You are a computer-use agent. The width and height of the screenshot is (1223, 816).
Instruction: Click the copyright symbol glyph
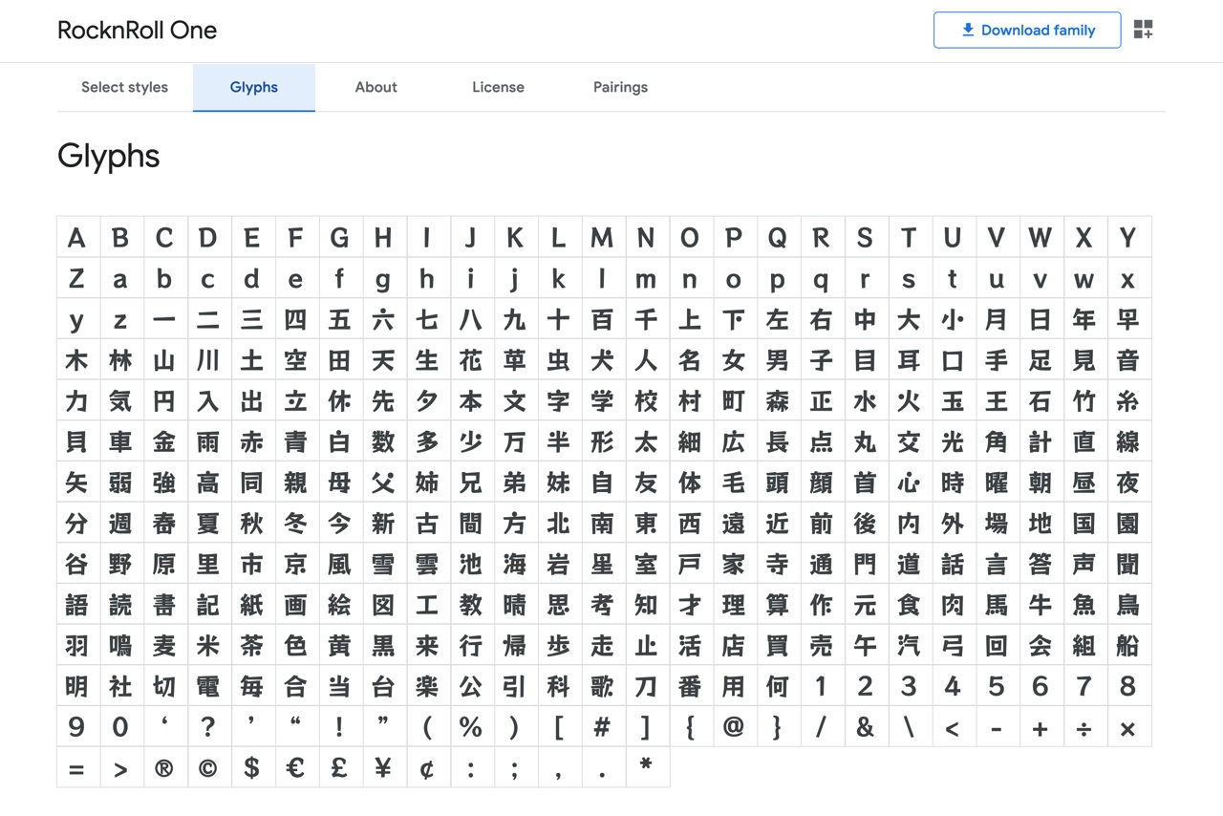[208, 767]
